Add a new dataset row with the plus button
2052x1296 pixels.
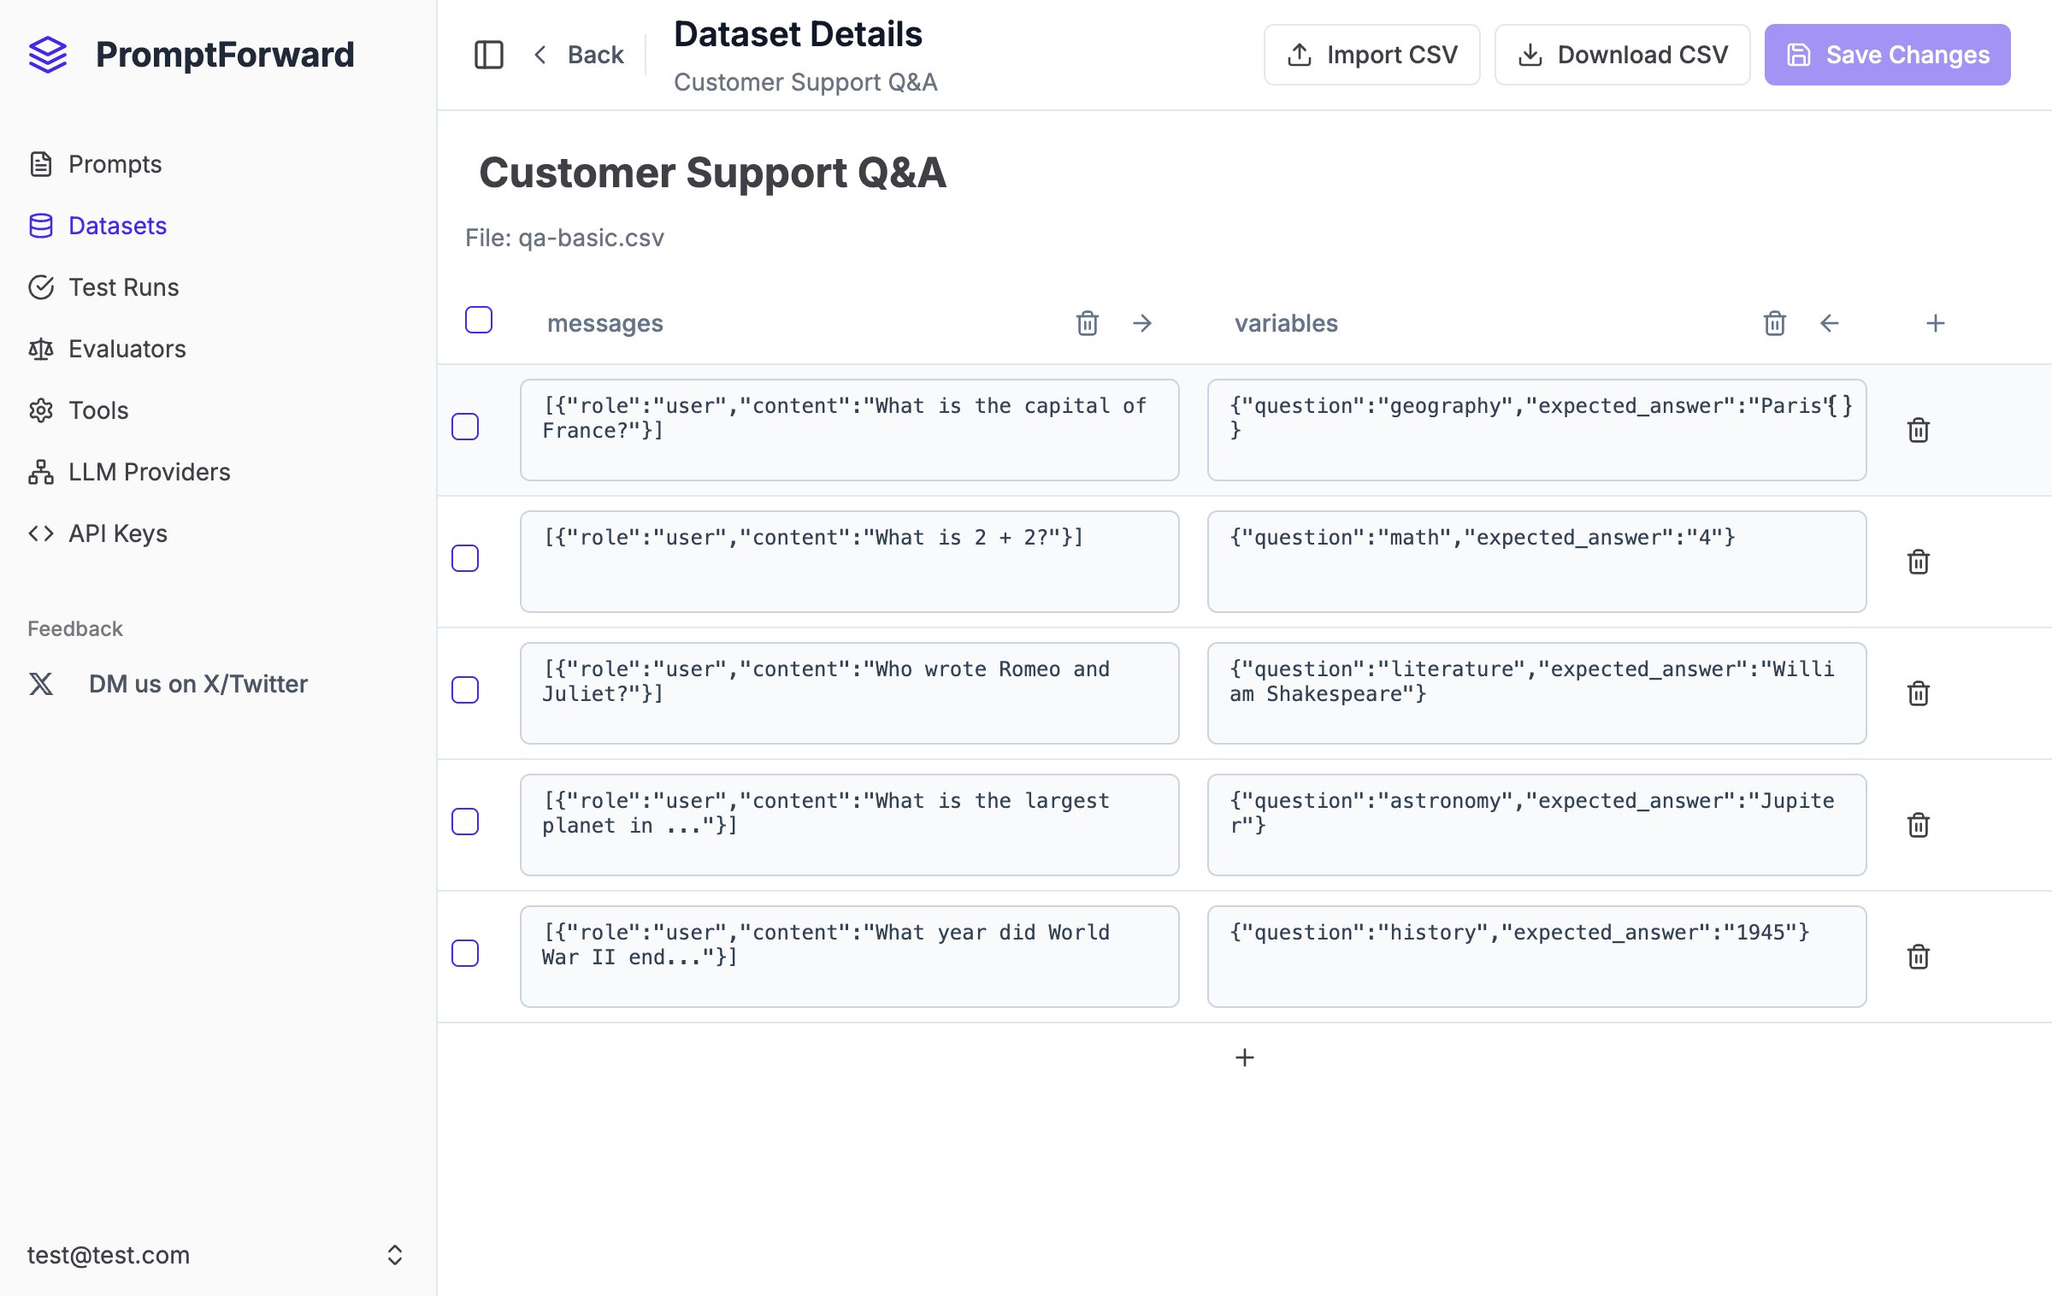coord(1245,1057)
